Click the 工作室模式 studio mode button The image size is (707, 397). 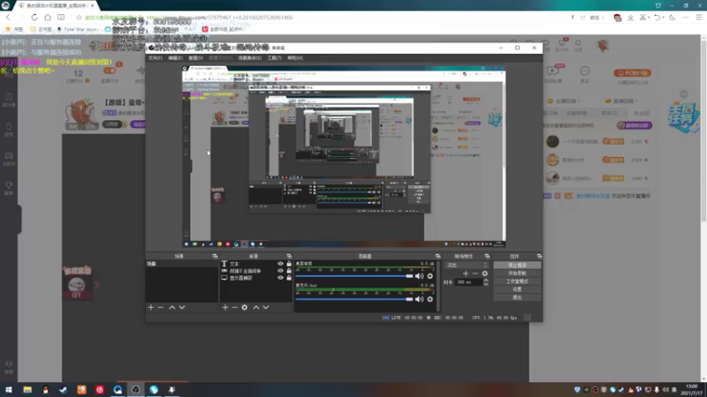pos(517,281)
